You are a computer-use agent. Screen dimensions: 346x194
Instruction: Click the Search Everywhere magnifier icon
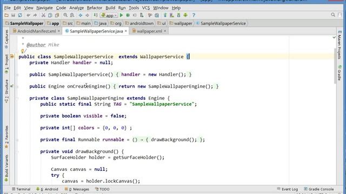click(333, 15)
